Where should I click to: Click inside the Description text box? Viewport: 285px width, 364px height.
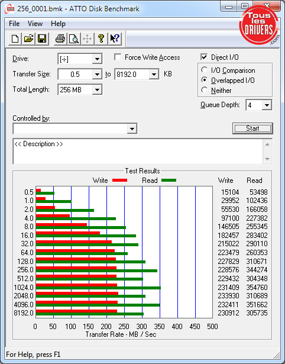[x=138, y=152]
